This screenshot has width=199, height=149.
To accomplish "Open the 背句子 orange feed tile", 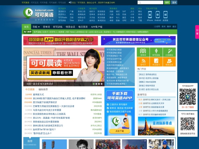I will [x=143, y=62].
